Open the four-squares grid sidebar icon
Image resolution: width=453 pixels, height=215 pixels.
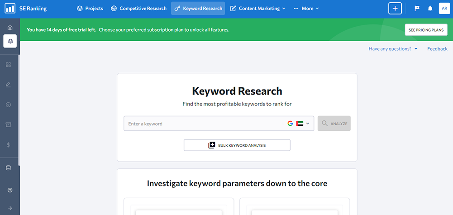(x=9, y=65)
